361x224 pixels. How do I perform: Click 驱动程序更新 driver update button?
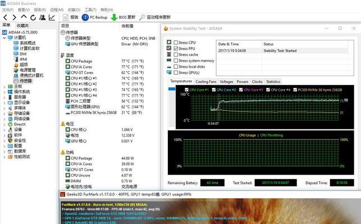pyautogui.click(x=155, y=17)
